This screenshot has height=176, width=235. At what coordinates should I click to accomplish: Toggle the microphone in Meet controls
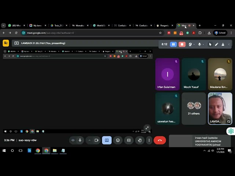point(80,140)
